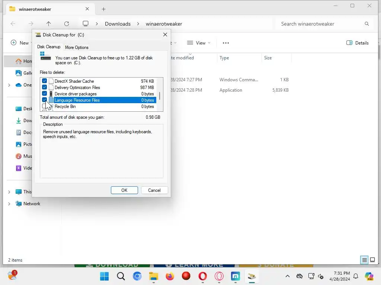Expand the Network tree node
This screenshot has height=285, width=381.
[9, 204]
